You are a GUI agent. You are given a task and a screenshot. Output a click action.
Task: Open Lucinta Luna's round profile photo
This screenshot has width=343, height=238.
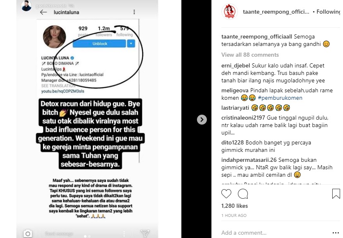coord(54,36)
